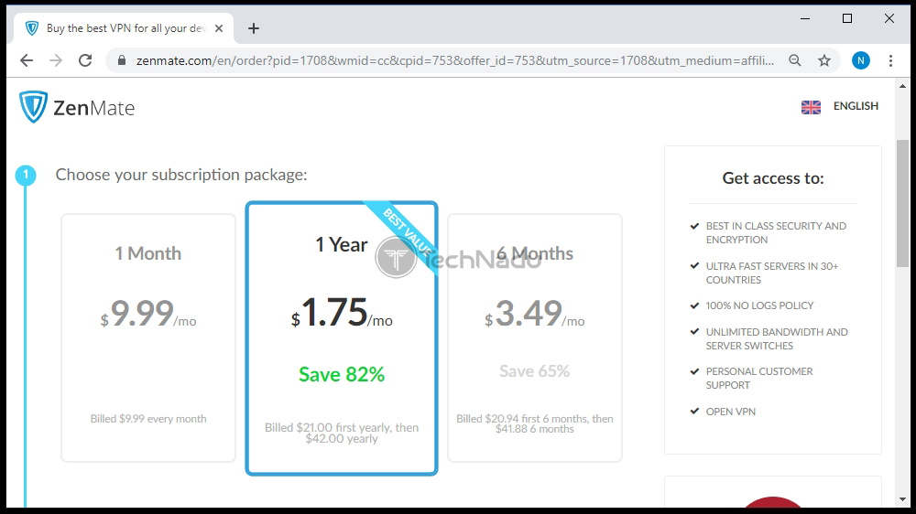This screenshot has height=514, width=916.
Task: Click the Choose your subscription package heading
Action: click(x=181, y=175)
